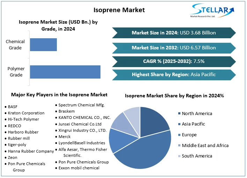This screenshot has width=247, height=178.
Task: Click 'Alfa Aesar, Thermo Fisher Scientific.' entry
Action: coord(83,152)
